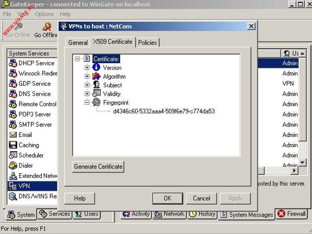Select fingerprint value d4346c60-5332aaa4-509f6e79-c774da53
The width and height of the screenshot is (312, 234).
point(164,111)
